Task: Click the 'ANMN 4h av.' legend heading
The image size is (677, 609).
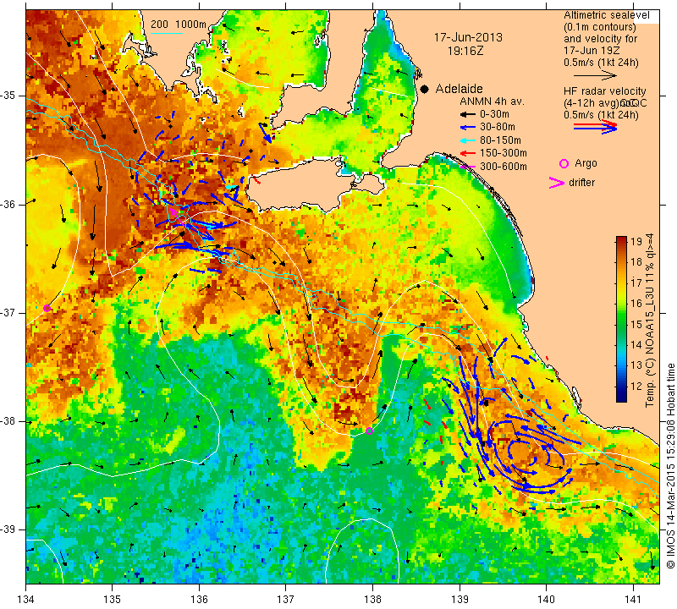Action: click(x=492, y=101)
